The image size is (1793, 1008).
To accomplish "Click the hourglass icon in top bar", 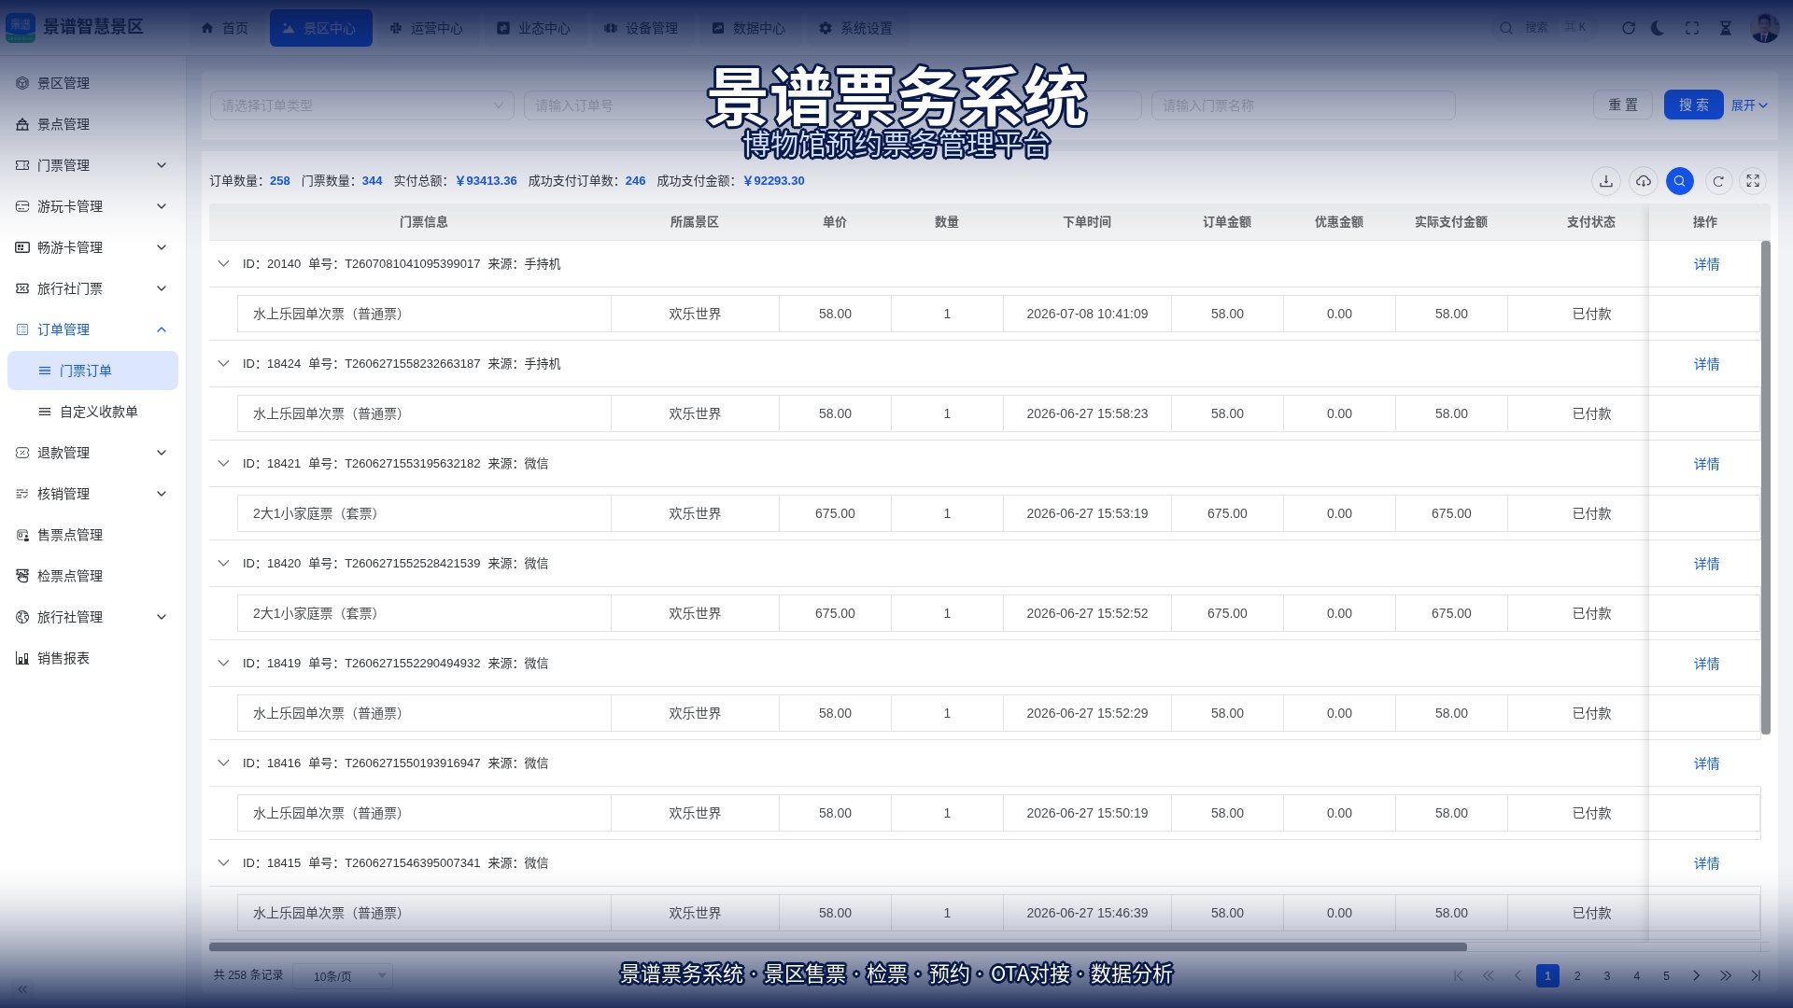I will click(1726, 28).
